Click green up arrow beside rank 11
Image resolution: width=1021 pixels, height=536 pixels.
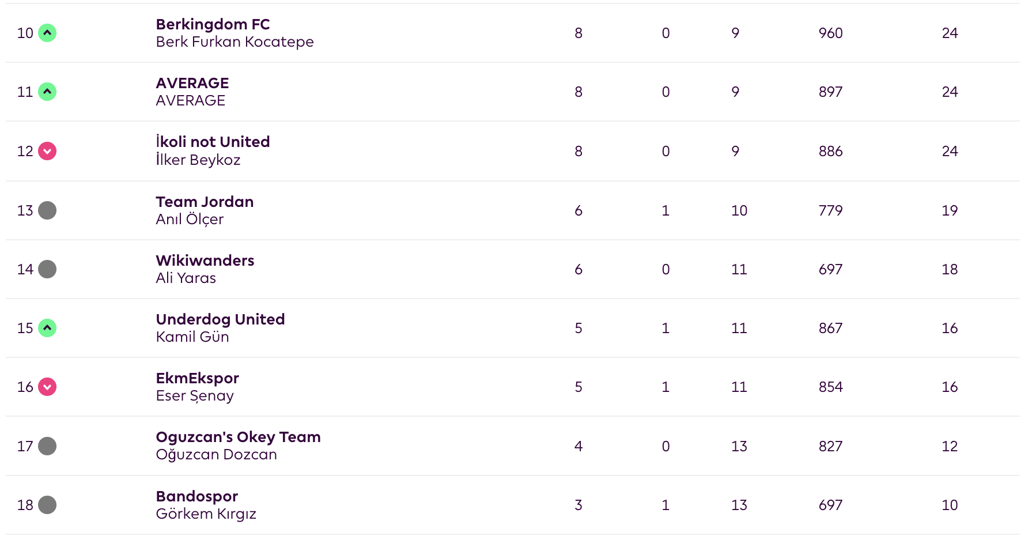[x=47, y=92]
